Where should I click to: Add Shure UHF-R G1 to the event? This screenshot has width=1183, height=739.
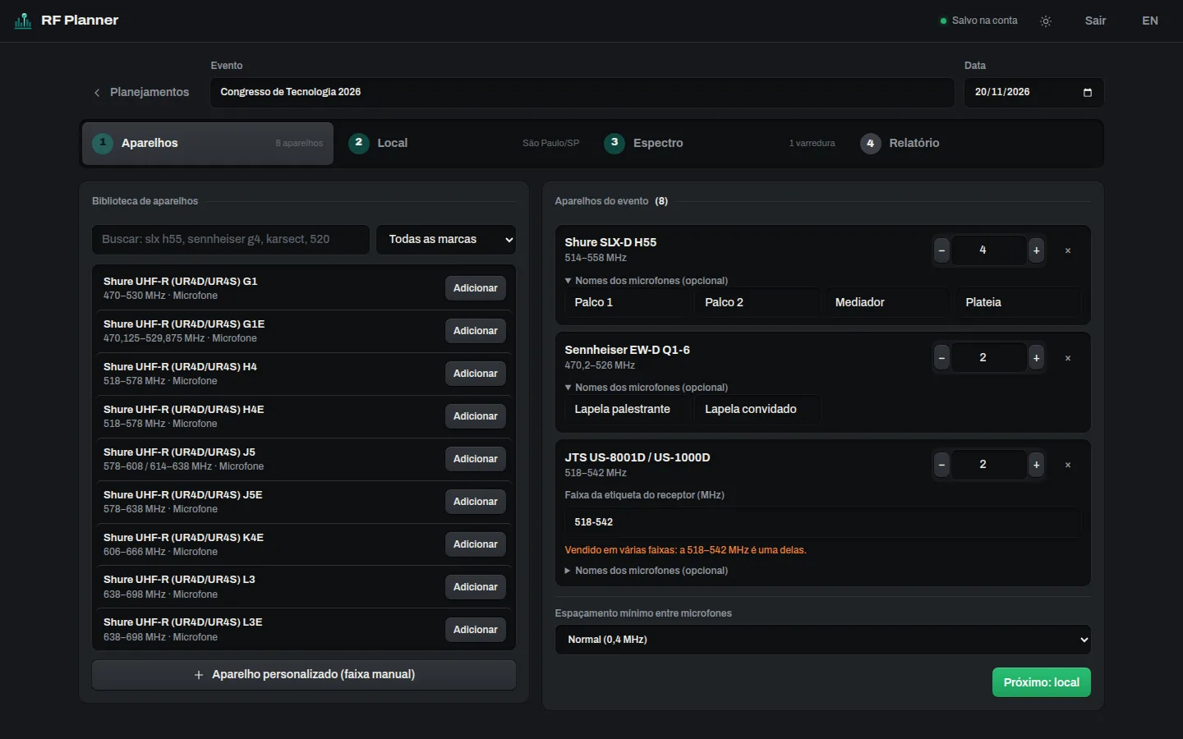click(x=476, y=288)
